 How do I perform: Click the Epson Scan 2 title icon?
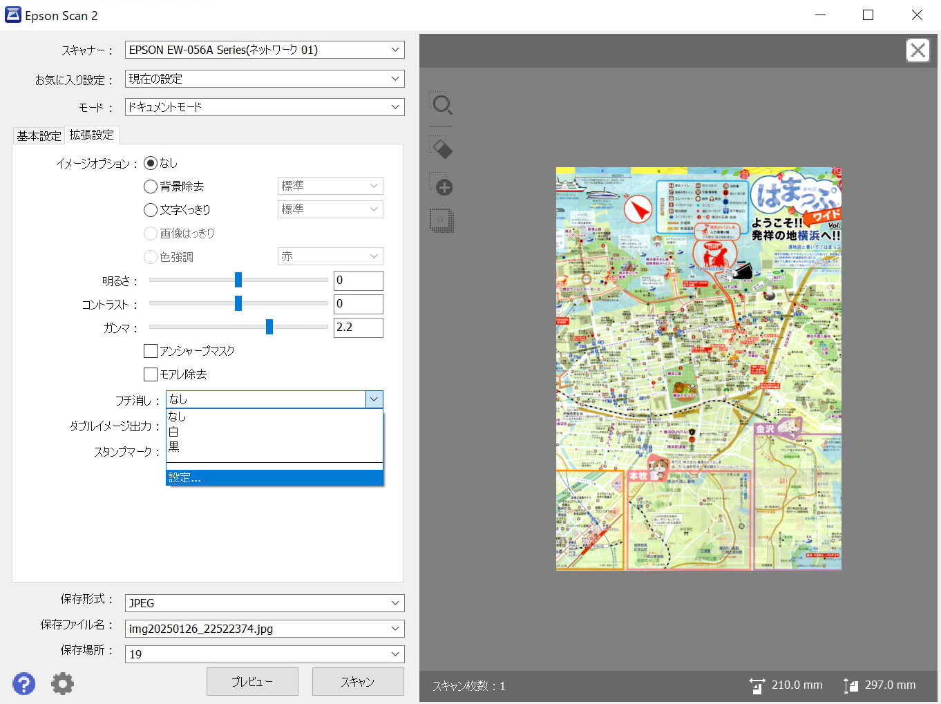tap(12, 15)
